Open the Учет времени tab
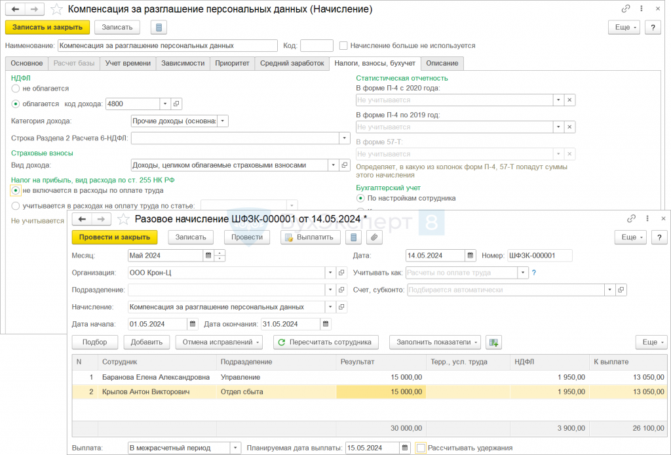 [128, 63]
